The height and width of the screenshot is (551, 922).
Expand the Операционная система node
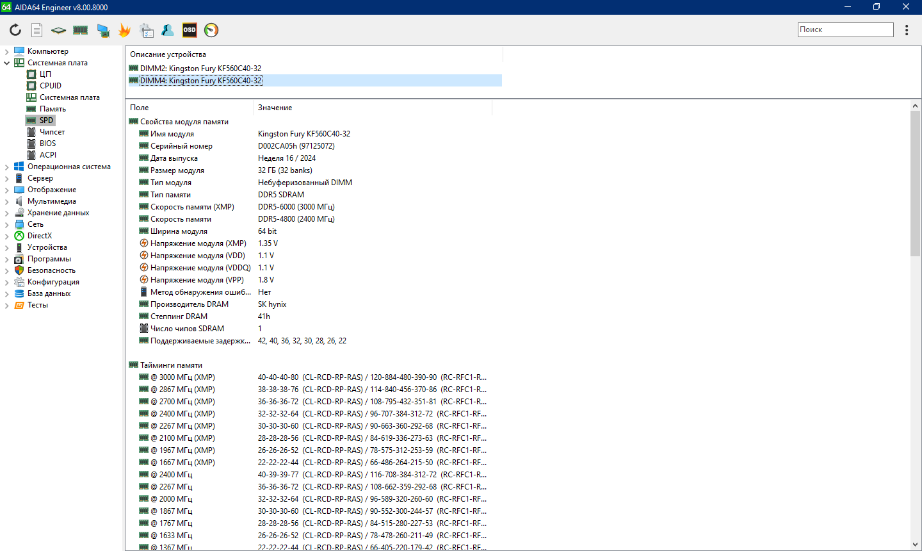click(x=7, y=167)
